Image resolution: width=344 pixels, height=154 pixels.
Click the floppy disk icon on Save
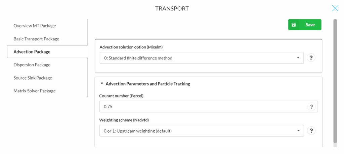(x=294, y=25)
